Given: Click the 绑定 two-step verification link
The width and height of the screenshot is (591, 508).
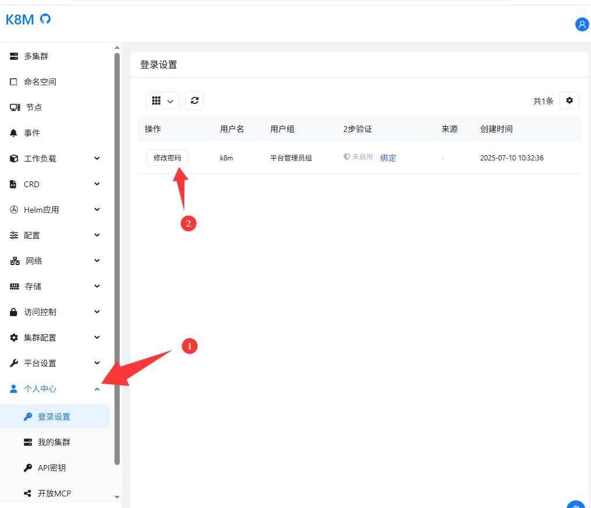Looking at the screenshot, I should click(x=388, y=158).
